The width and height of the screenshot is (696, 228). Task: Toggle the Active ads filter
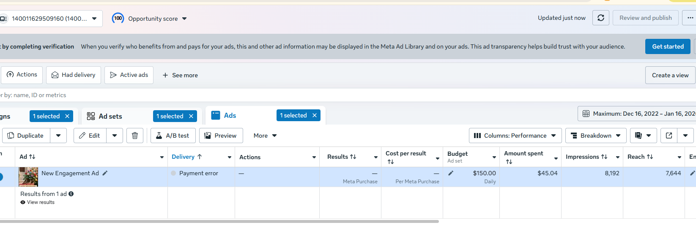point(129,75)
